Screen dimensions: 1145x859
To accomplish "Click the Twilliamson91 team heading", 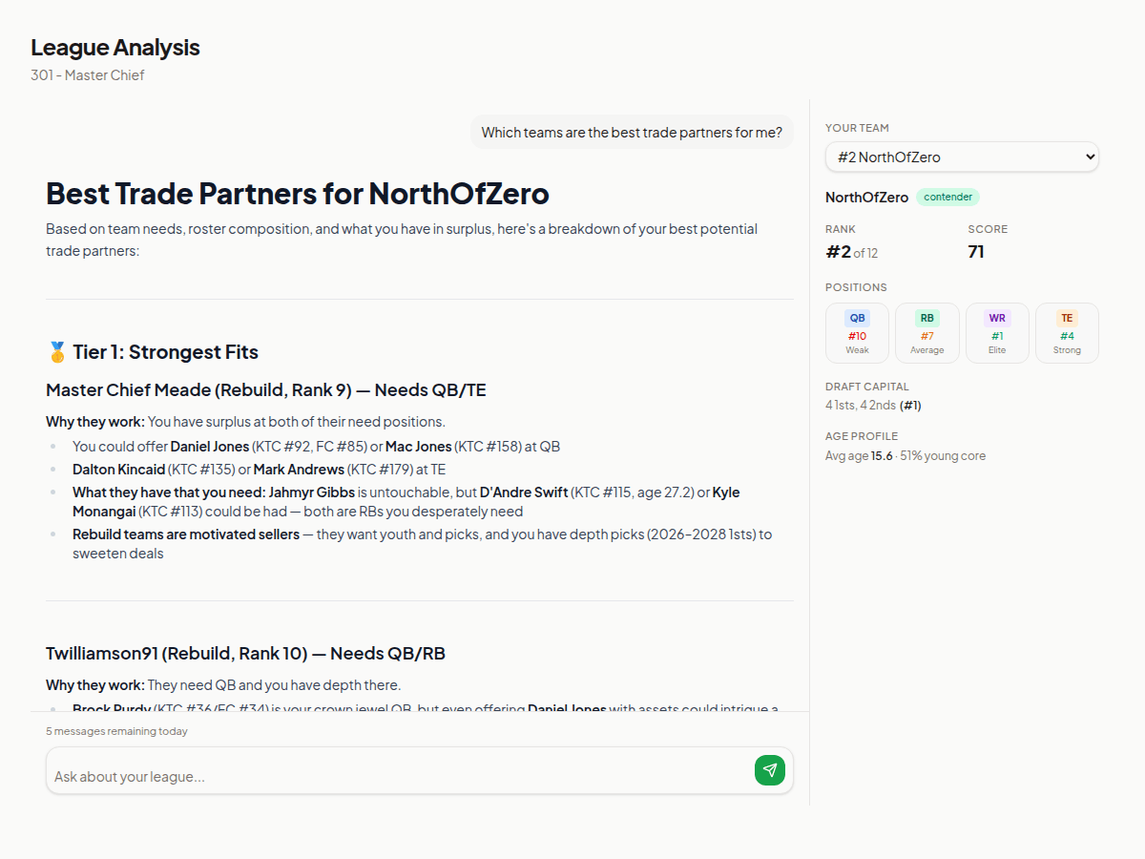I will pos(245,654).
